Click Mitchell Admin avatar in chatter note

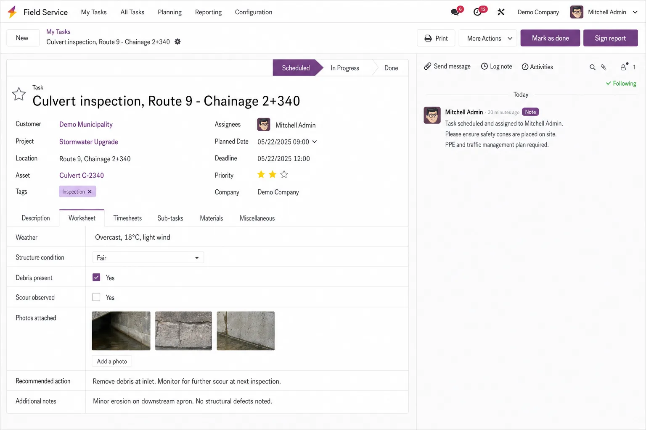pos(432,115)
